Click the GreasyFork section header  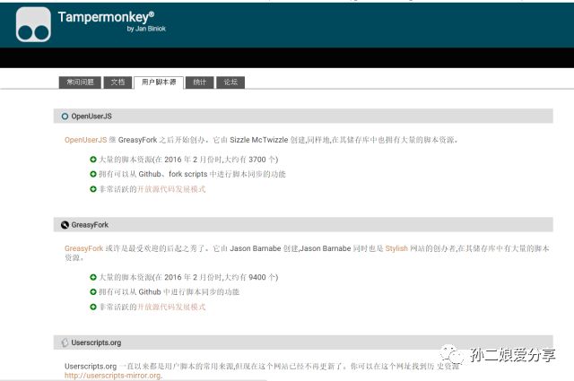pos(303,225)
